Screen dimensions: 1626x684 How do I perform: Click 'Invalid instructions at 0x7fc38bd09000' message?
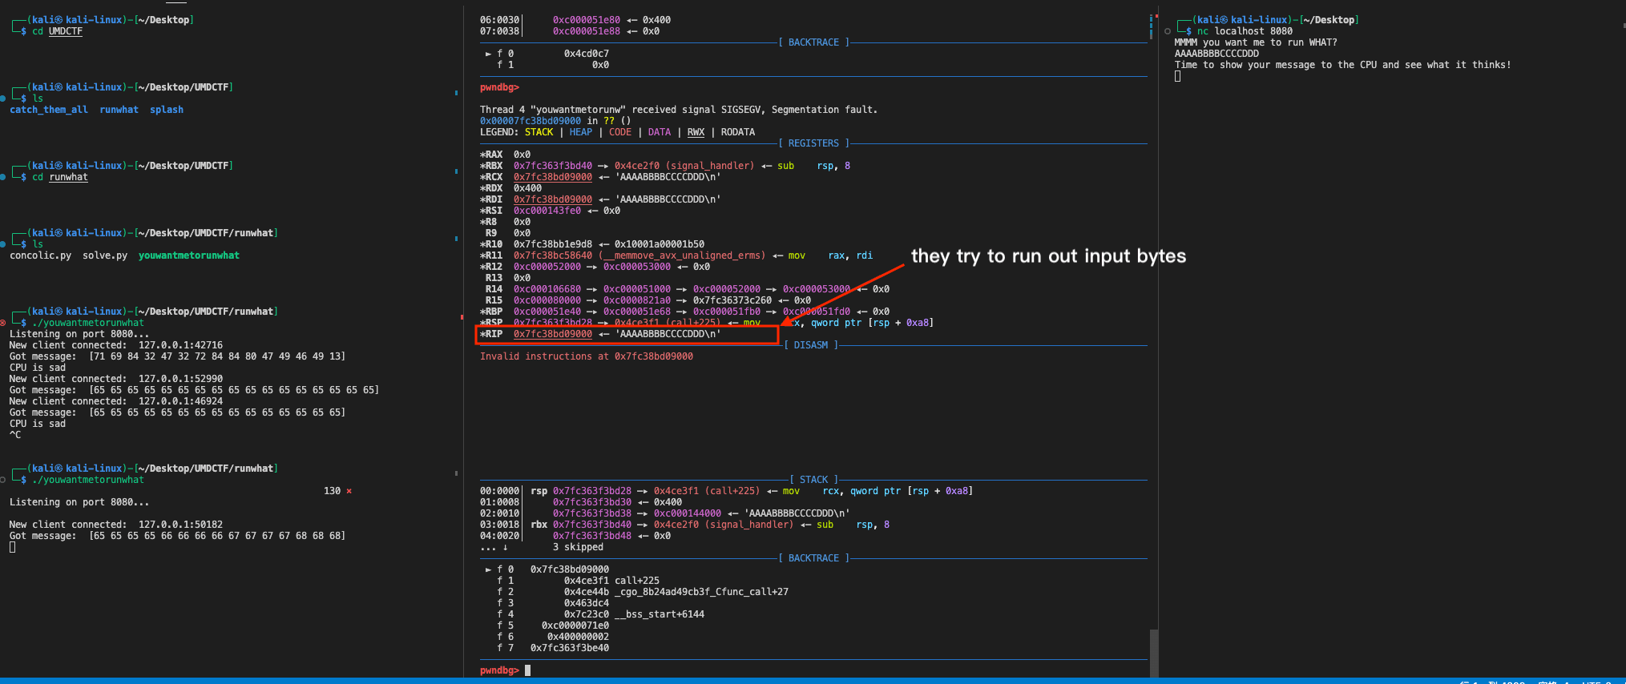587,356
